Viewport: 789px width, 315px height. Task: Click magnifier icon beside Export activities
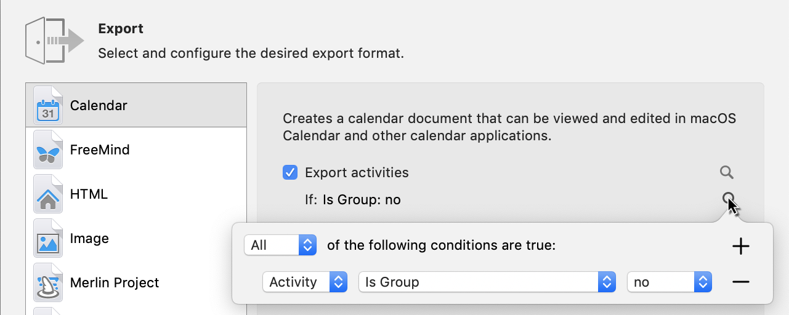[727, 172]
